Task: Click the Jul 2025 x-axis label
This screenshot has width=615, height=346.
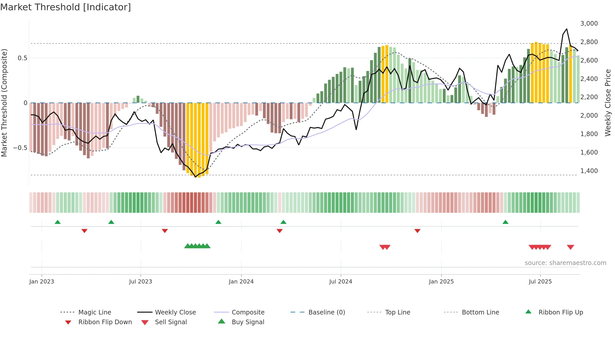Action: (x=540, y=281)
